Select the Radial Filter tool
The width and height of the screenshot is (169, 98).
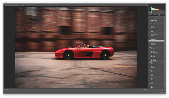[24, 5]
